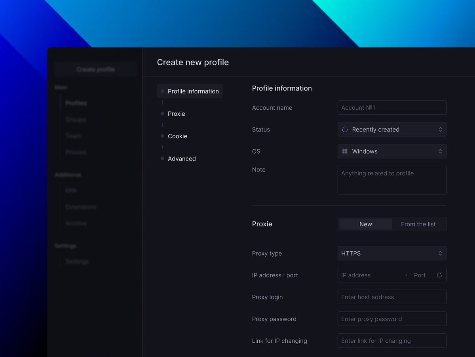The image size is (475, 357).
Task: Click the Account name input field
Action: pos(392,107)
